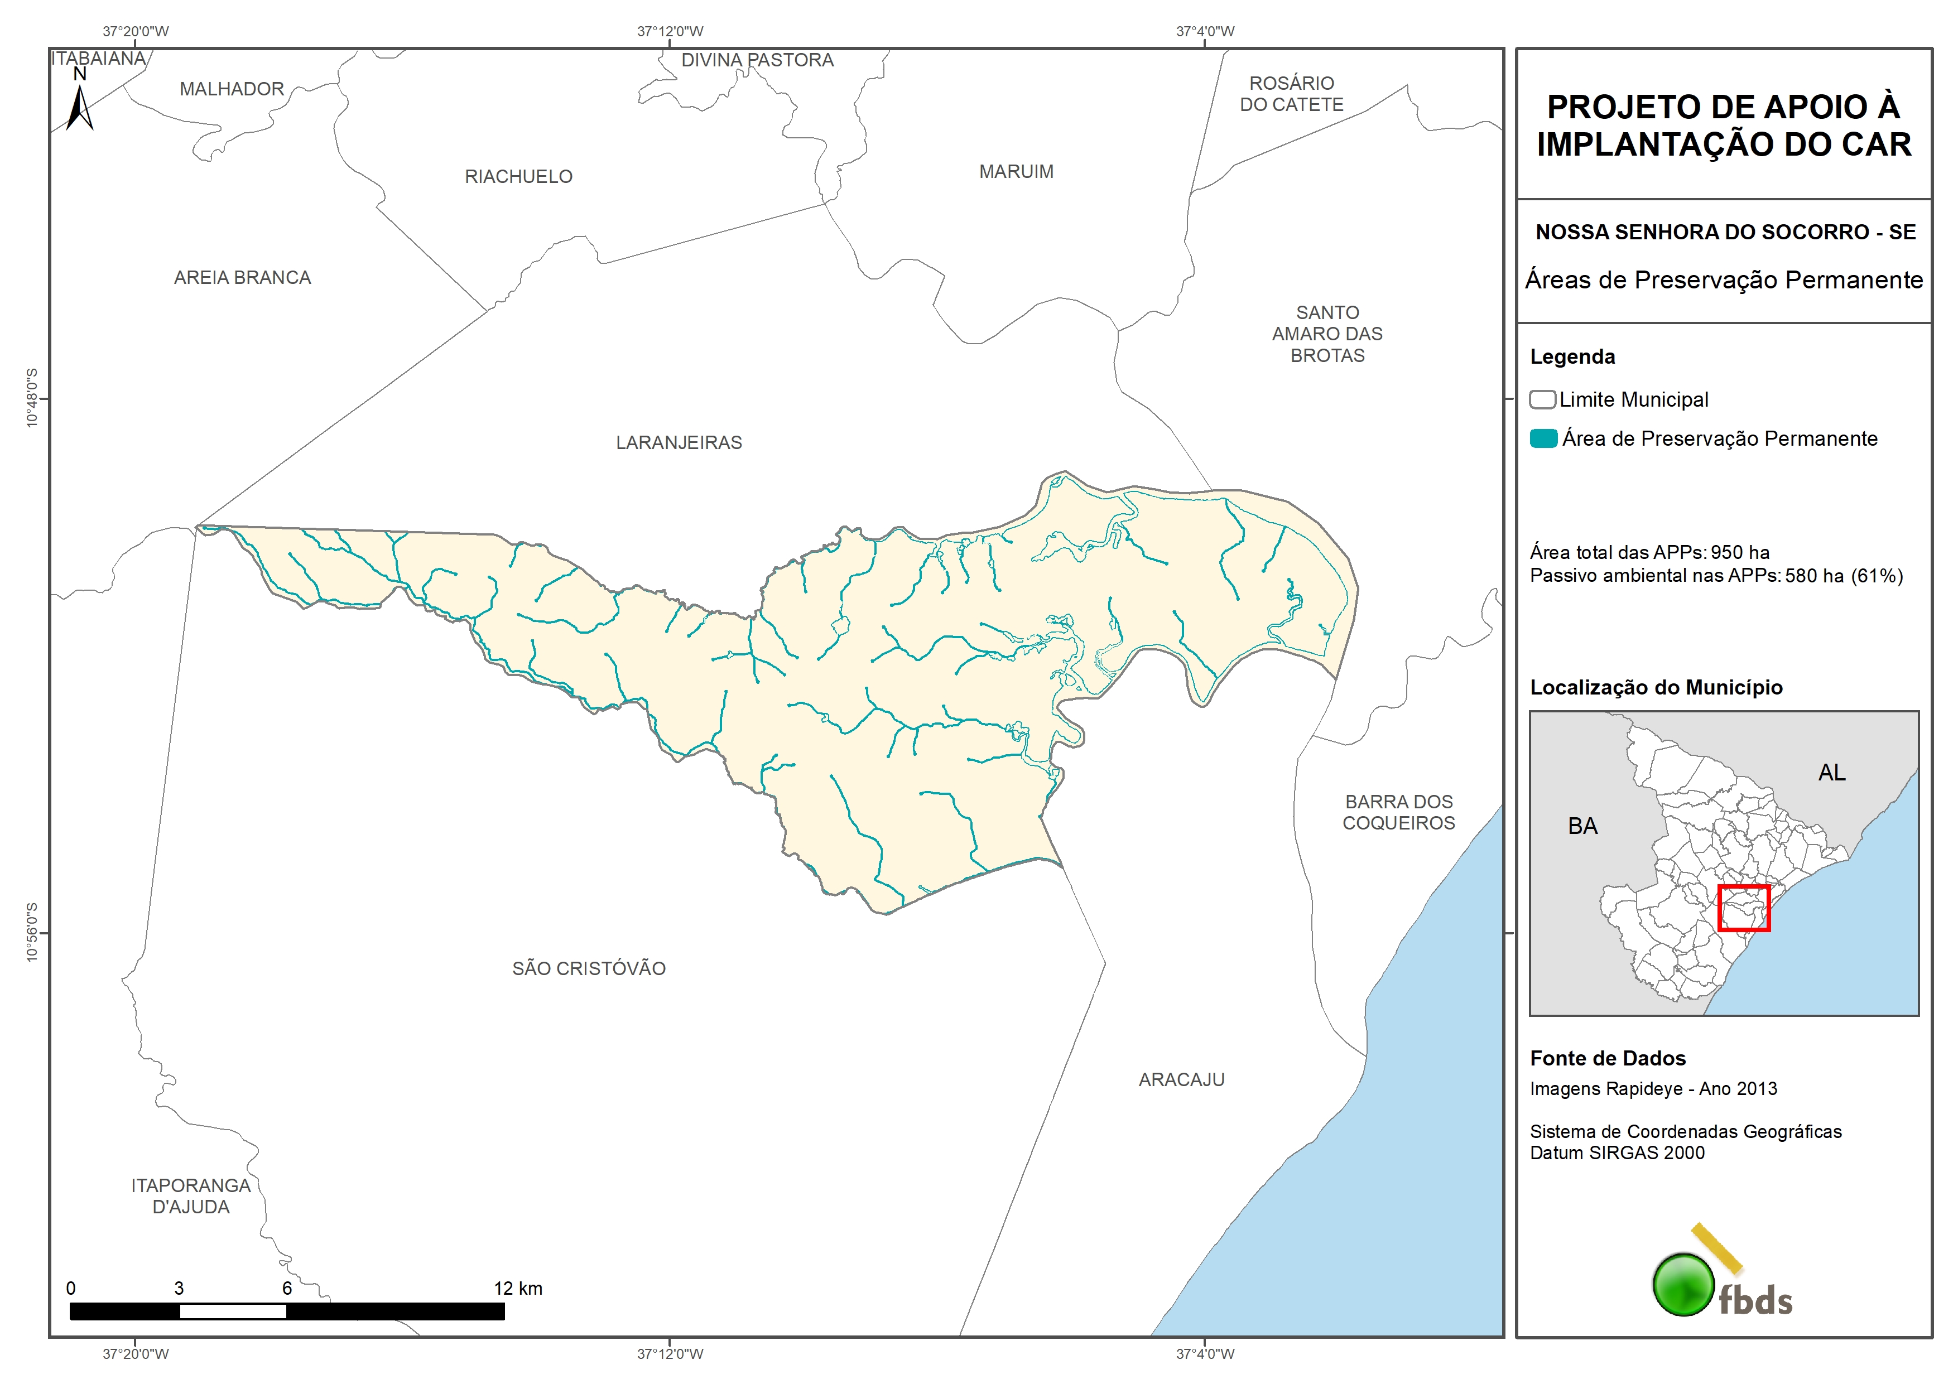
Task: Click the SÃO CRISTÓVÃO map label
Action: 589,969
